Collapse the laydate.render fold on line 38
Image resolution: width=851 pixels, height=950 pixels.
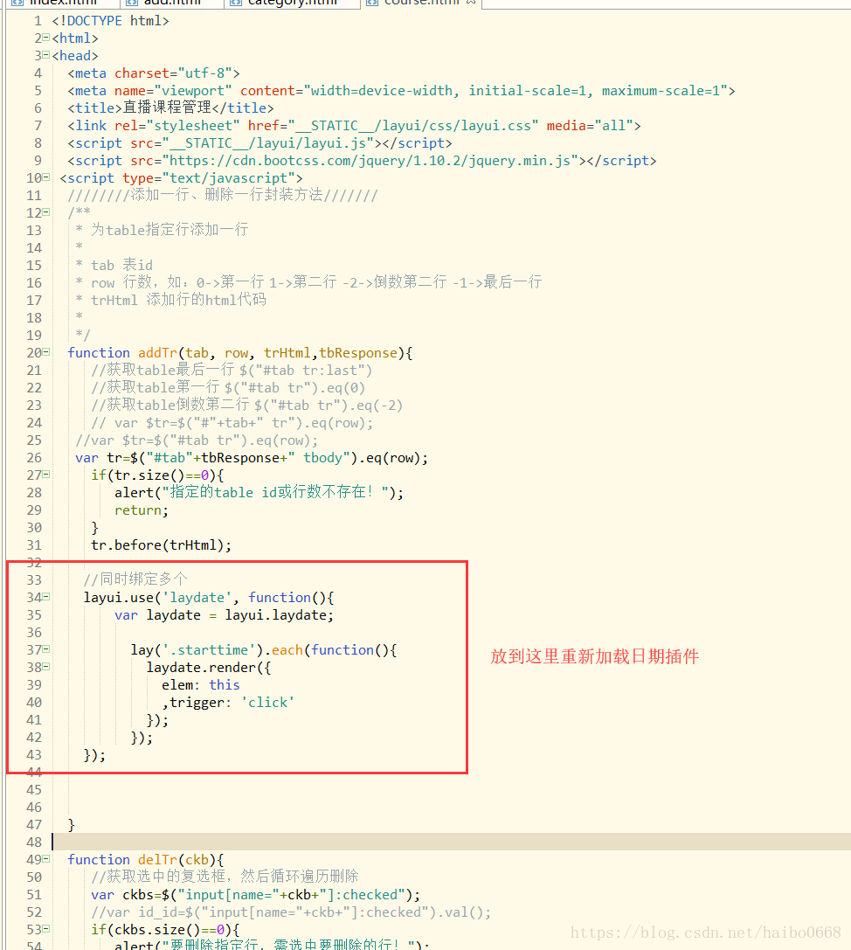(46, 667)
